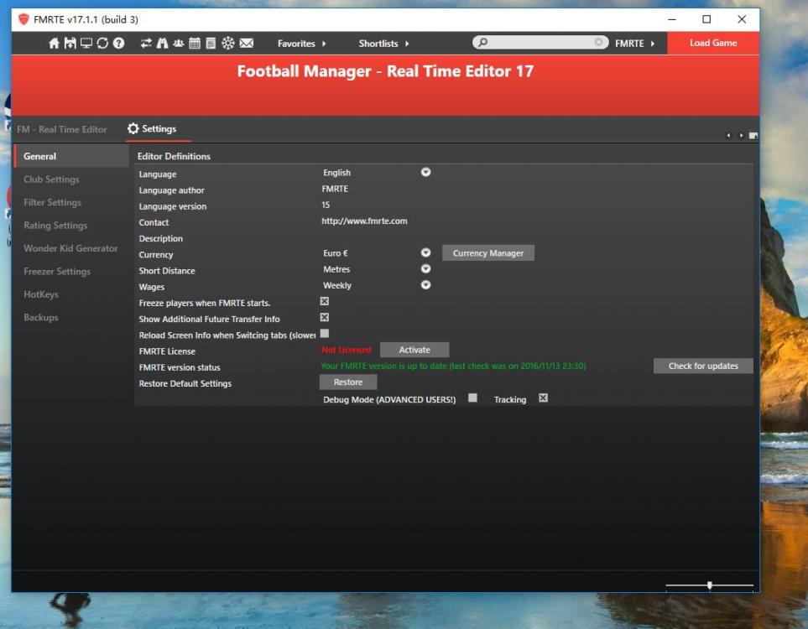
Task: Click the Home icon in toolbar
Action: pyautogui.click(x=55, y=43)
